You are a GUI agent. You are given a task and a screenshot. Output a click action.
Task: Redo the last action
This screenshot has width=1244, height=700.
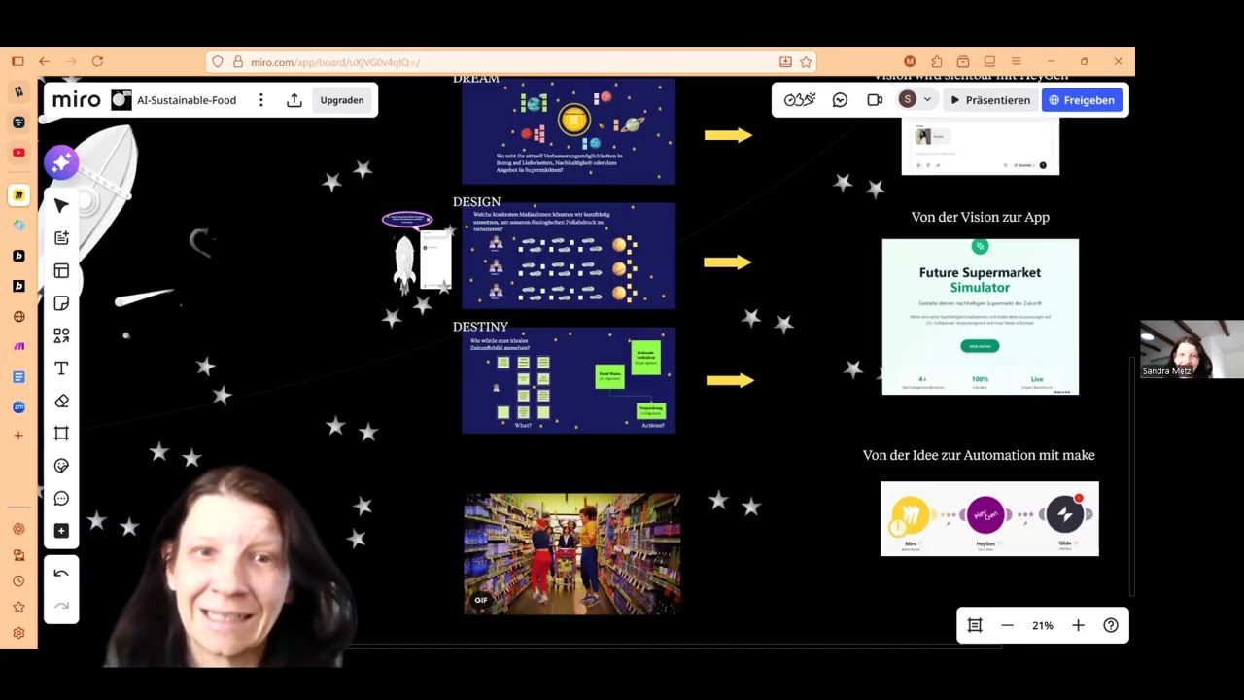point(61,606)
